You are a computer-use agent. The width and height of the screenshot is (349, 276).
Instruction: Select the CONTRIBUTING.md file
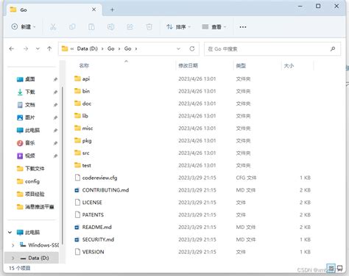[102, 190]
